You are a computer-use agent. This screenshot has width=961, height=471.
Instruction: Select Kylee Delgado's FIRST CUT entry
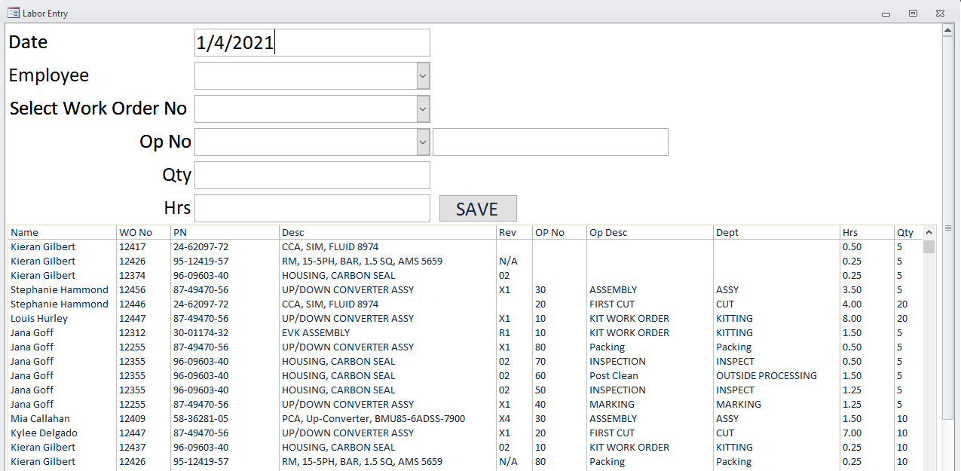(44, 433)
